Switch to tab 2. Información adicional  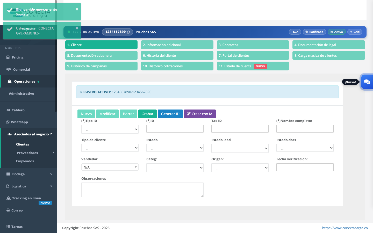[177, 45]
